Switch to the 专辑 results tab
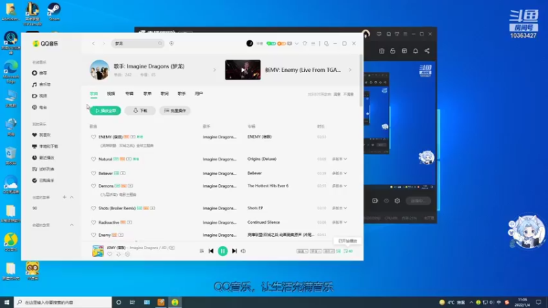 [x=129, y=94]
